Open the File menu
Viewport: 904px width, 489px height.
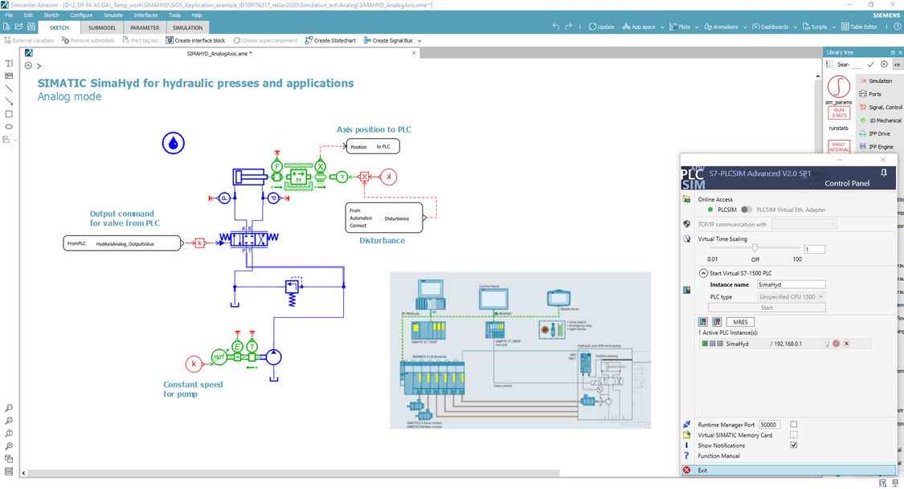point(9,15)
